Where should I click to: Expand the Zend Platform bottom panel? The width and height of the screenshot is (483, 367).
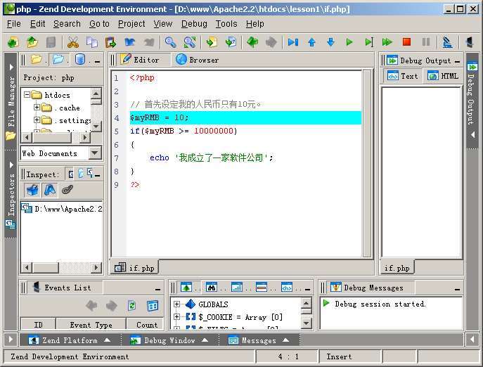[x=69, y=340]
